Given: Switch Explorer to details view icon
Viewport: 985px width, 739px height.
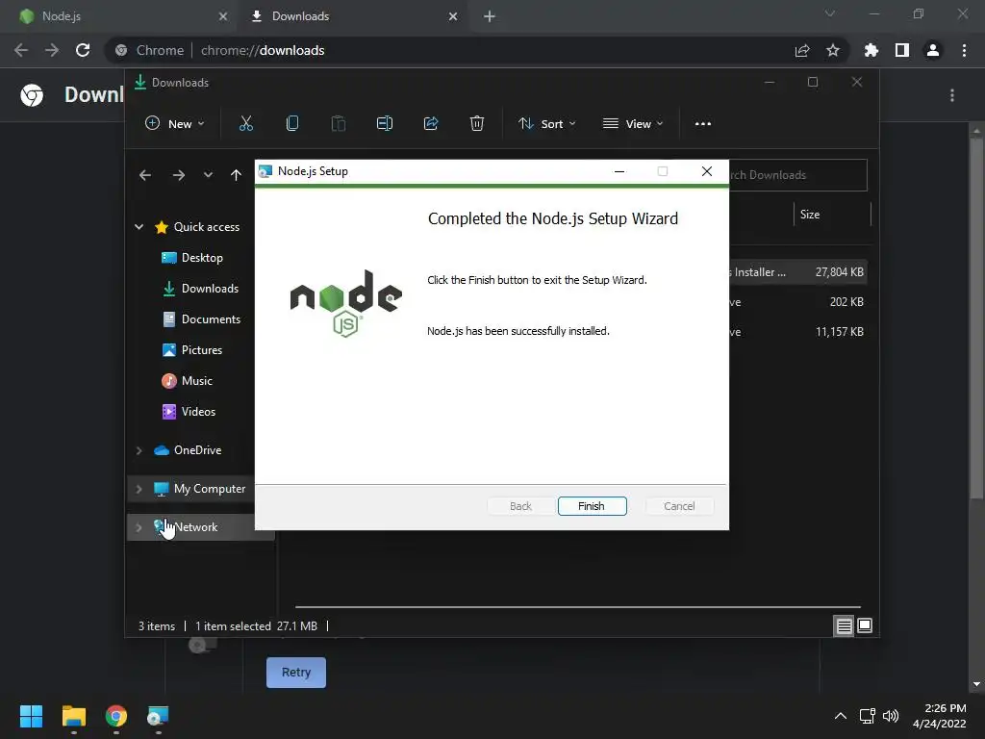Looking at the screenshot, I should tap(844, 625).
